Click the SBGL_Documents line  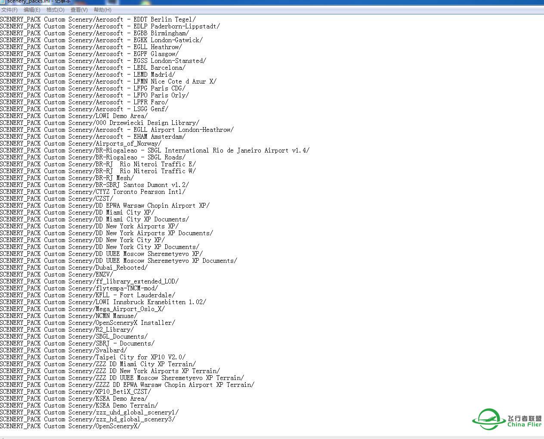[74, 336]
